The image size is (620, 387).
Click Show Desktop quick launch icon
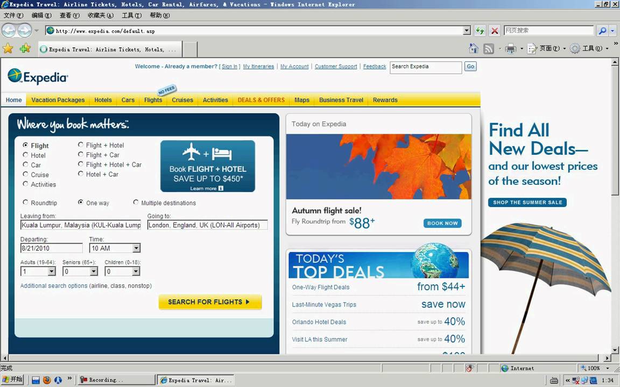coord(36,380)
